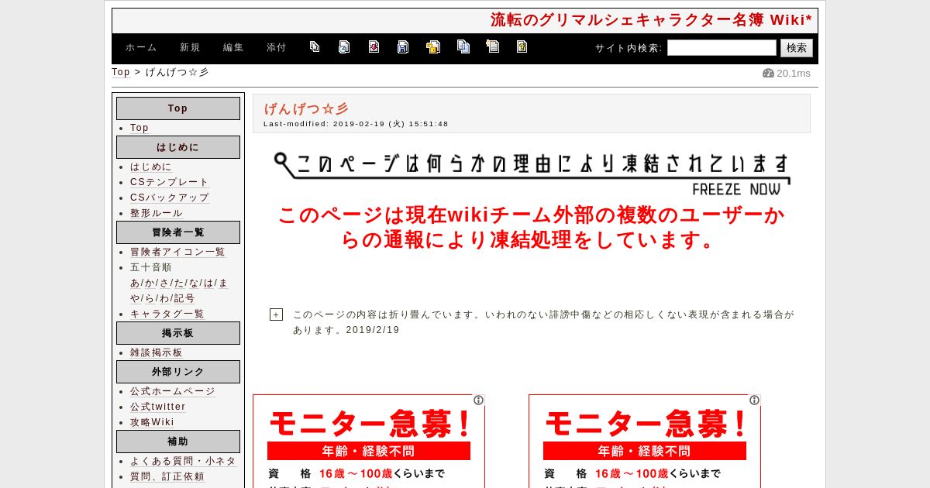Click the Last-modified timestamp text
The image size is (930, 488).
(356, 124)
